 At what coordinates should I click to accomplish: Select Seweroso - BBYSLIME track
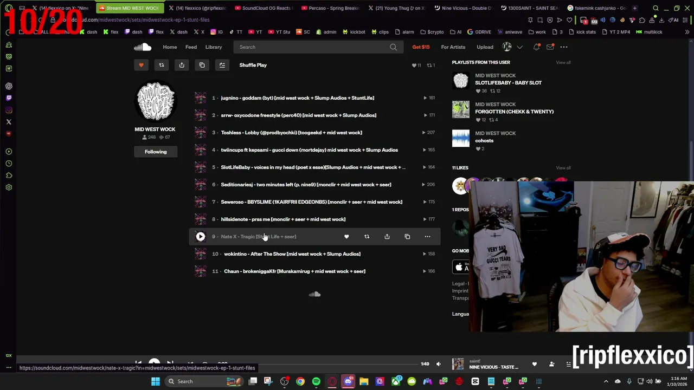(x=311, y=202)
